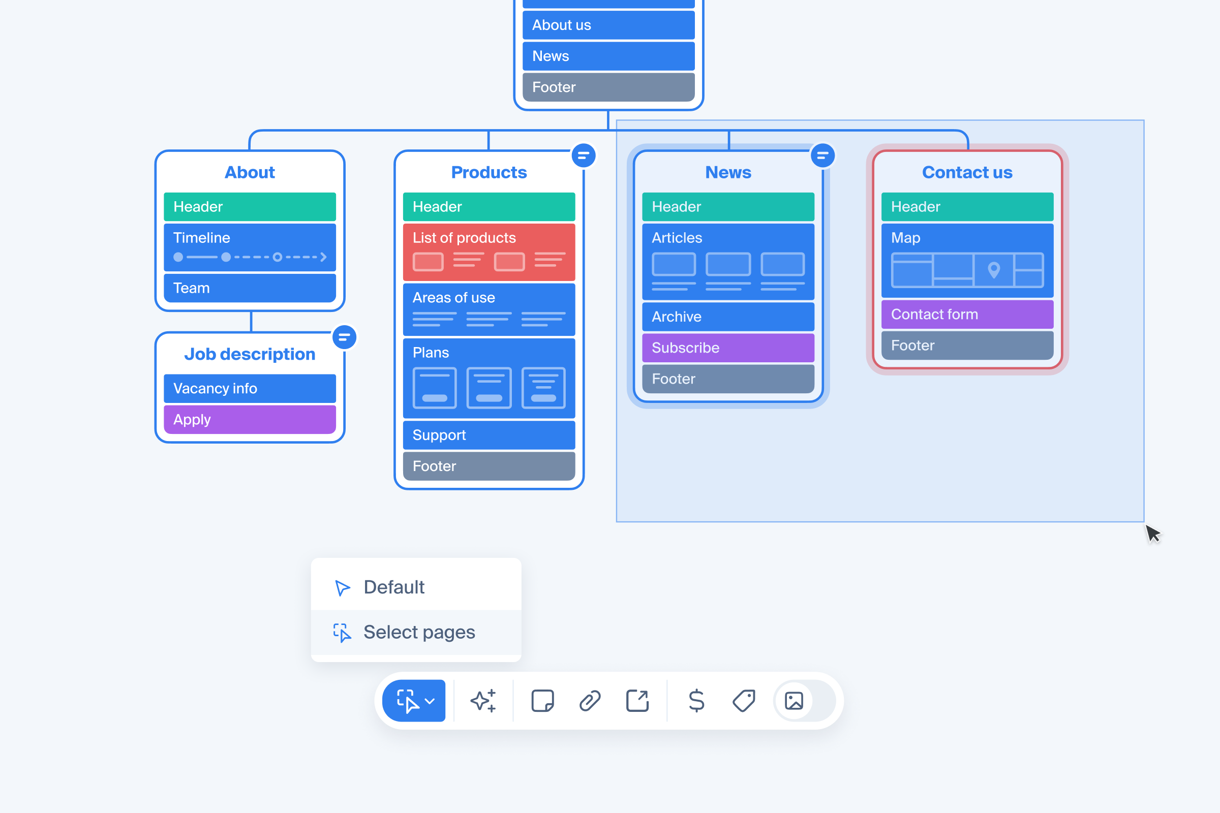The width and height of the screenshot is (1220, 813).
Task: Click the sticky note icon in toolbar
Action: pos(542,701)
